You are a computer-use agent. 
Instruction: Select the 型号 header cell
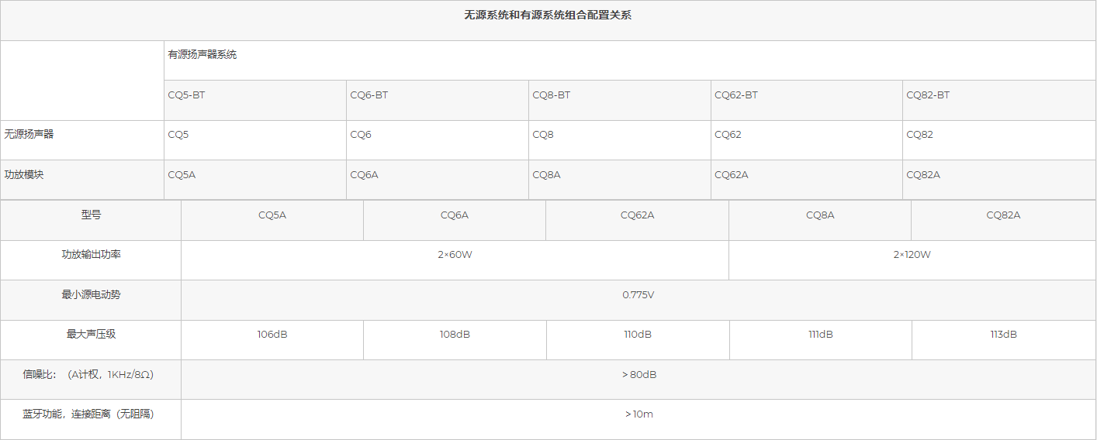(x=91, y=215)
